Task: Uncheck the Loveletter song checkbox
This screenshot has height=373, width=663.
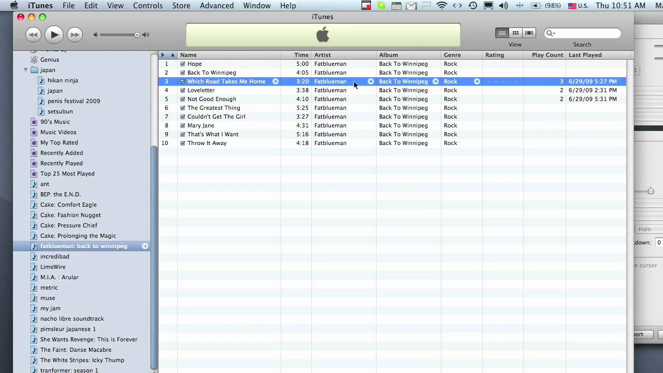Action: point(182,90)
